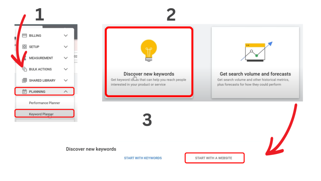Open Performance Planner menu item
This screenshot has height=181, width=321.
coord(45,103)
